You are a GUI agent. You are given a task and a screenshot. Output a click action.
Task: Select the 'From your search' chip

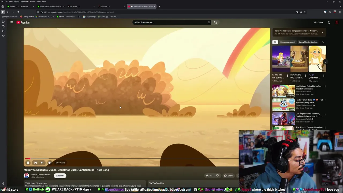tap(288, 42)
